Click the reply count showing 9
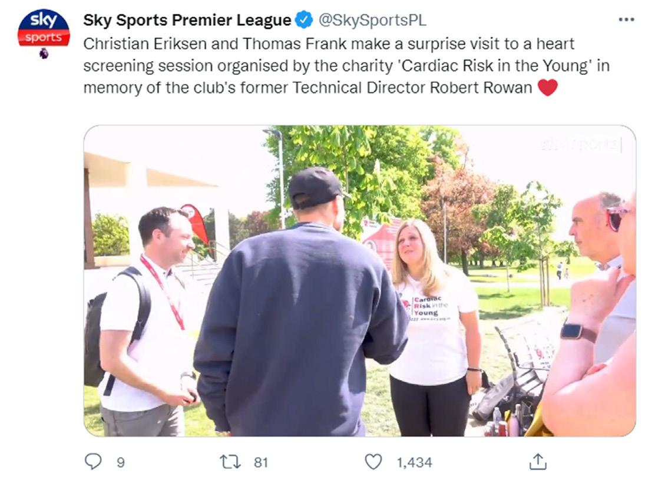655x480 pixels. point(121,462)
